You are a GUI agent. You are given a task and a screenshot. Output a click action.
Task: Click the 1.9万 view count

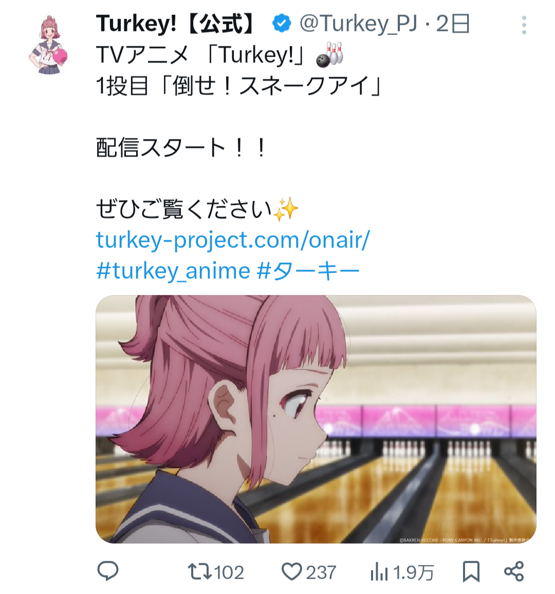(x=413, y=572)
